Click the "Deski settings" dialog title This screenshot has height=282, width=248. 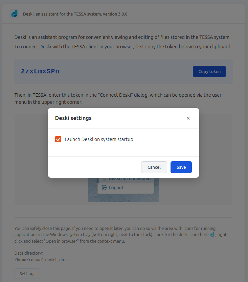(73, 118)
